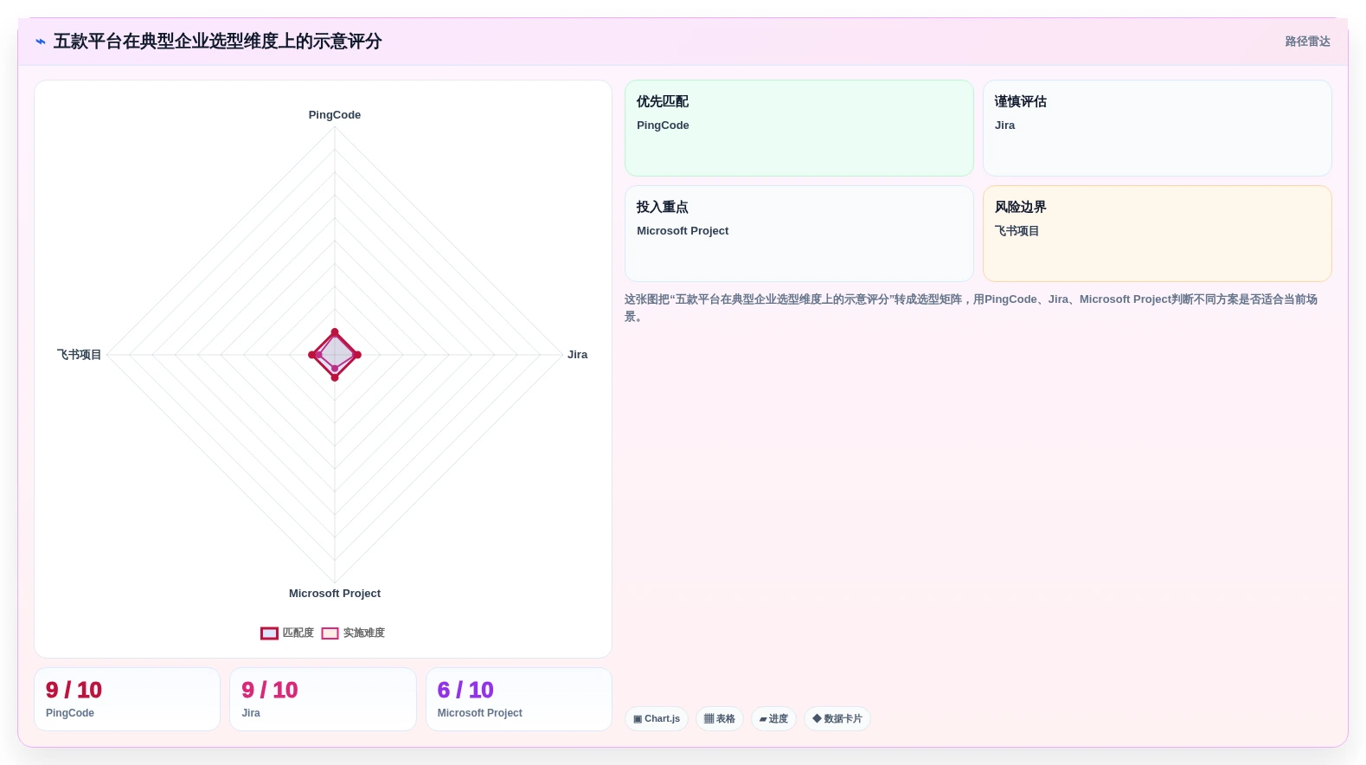1366x765 pixels.
Task: Select the 飞书项目 radar axis label
Action: click(79, 355)
